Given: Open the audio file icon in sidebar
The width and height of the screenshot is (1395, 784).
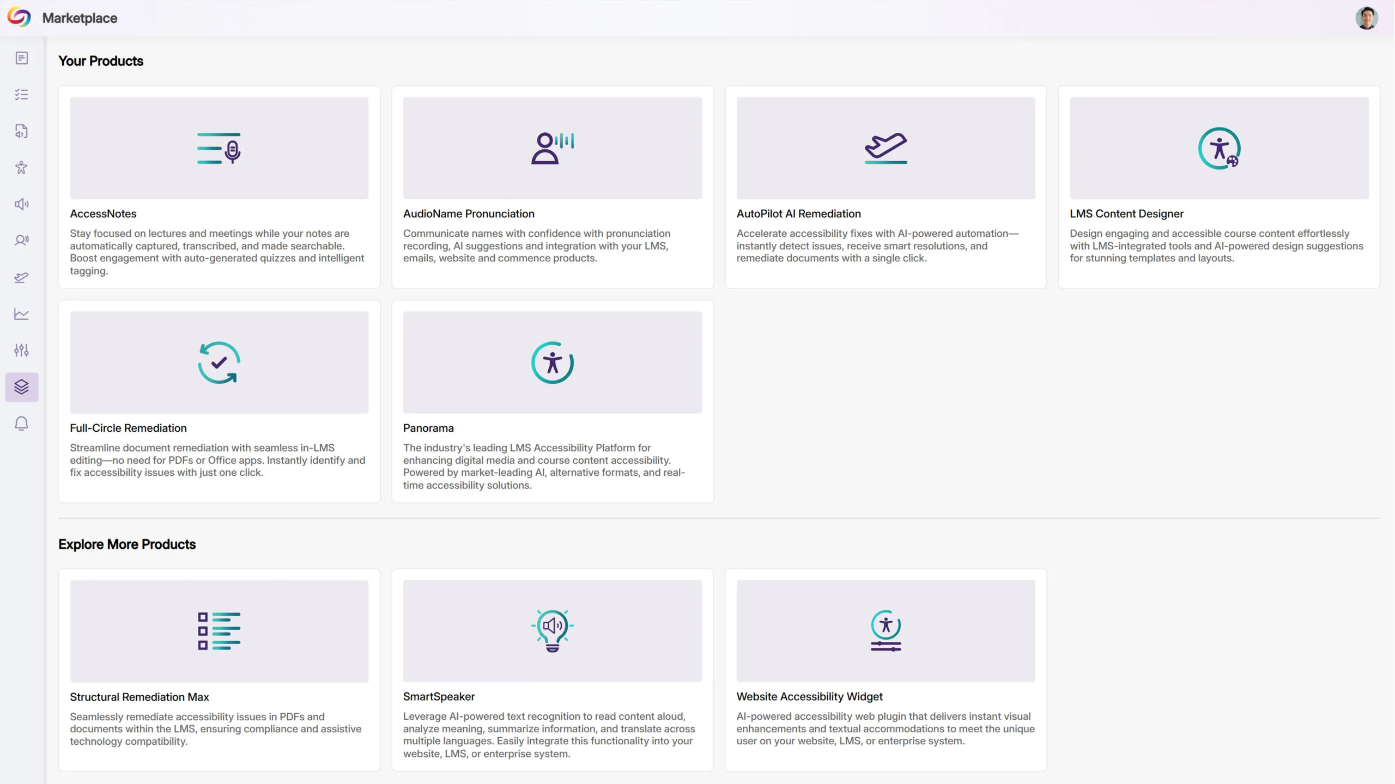Looking at the screenshot, I should tap(22, 131).
